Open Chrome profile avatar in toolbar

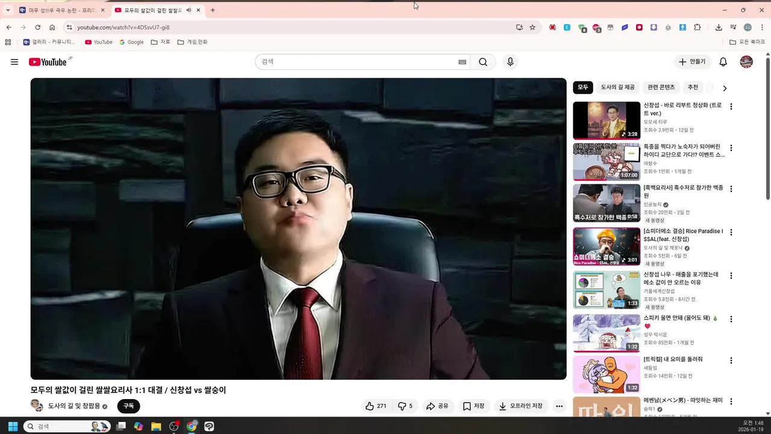point(748,27)
